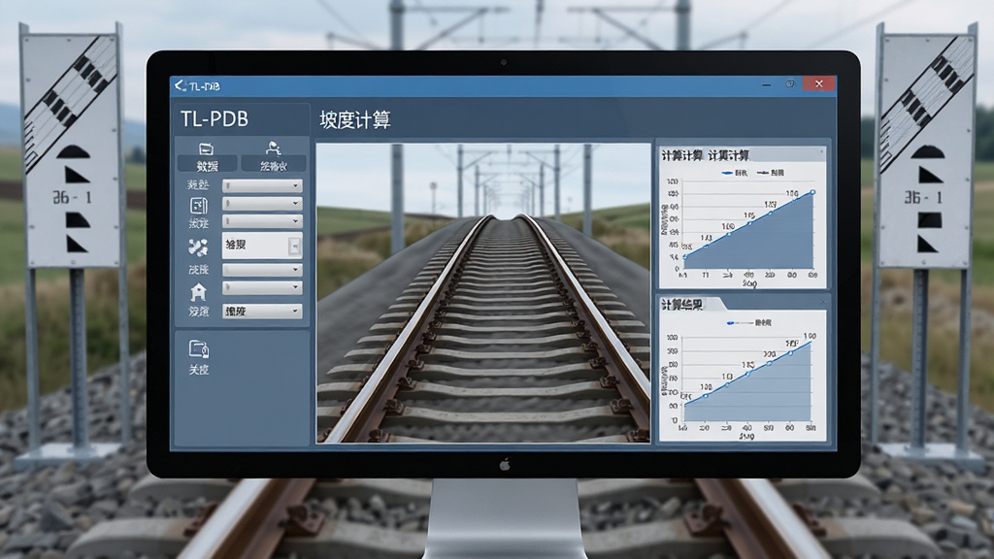Image resolution: width=994 pixels, height=559 pixels.
Task: Close the TL-PDB window with the red X
Action: tap(819, 83)
